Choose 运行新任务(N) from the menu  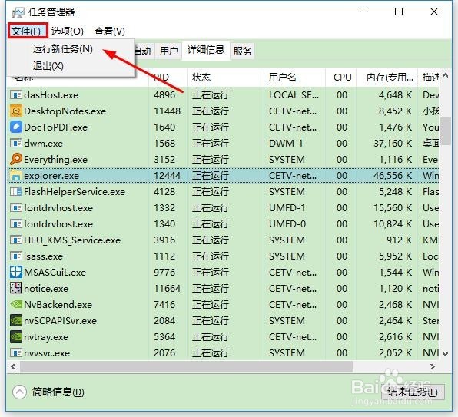(x=63, y=48)
